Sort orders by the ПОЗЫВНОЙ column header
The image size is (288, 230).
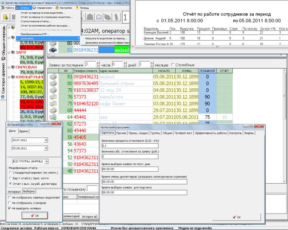click(207, 71)
